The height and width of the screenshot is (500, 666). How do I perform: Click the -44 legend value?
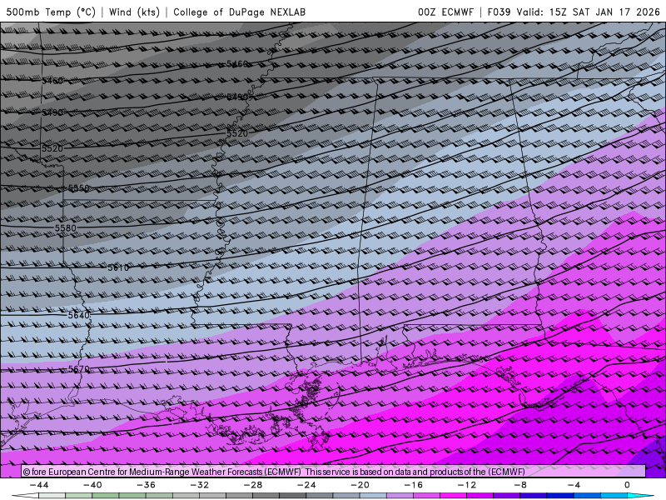[x=39, y=485]
